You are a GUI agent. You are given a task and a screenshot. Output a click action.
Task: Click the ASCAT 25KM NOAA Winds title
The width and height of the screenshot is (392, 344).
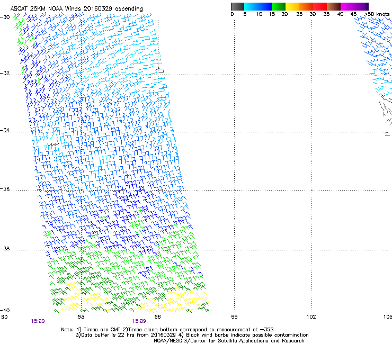76,8
